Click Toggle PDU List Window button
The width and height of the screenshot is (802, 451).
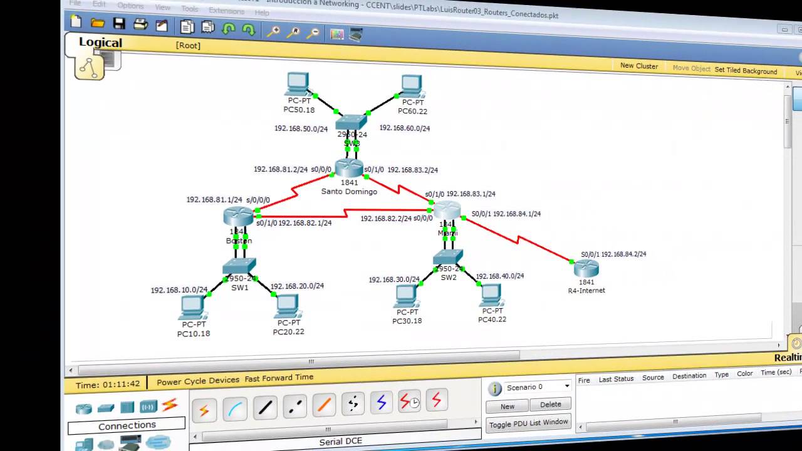coord(529,423)
